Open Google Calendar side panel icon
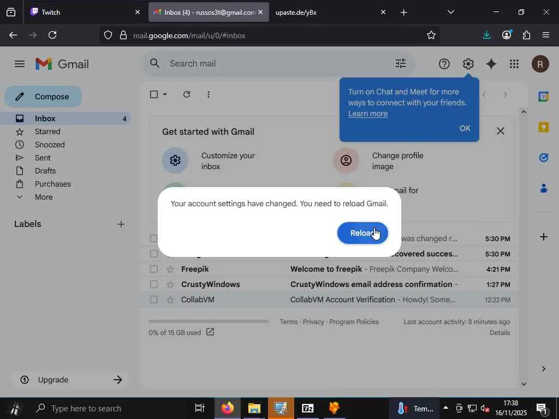Screen dimensions: 559x419 pos(543,96)
